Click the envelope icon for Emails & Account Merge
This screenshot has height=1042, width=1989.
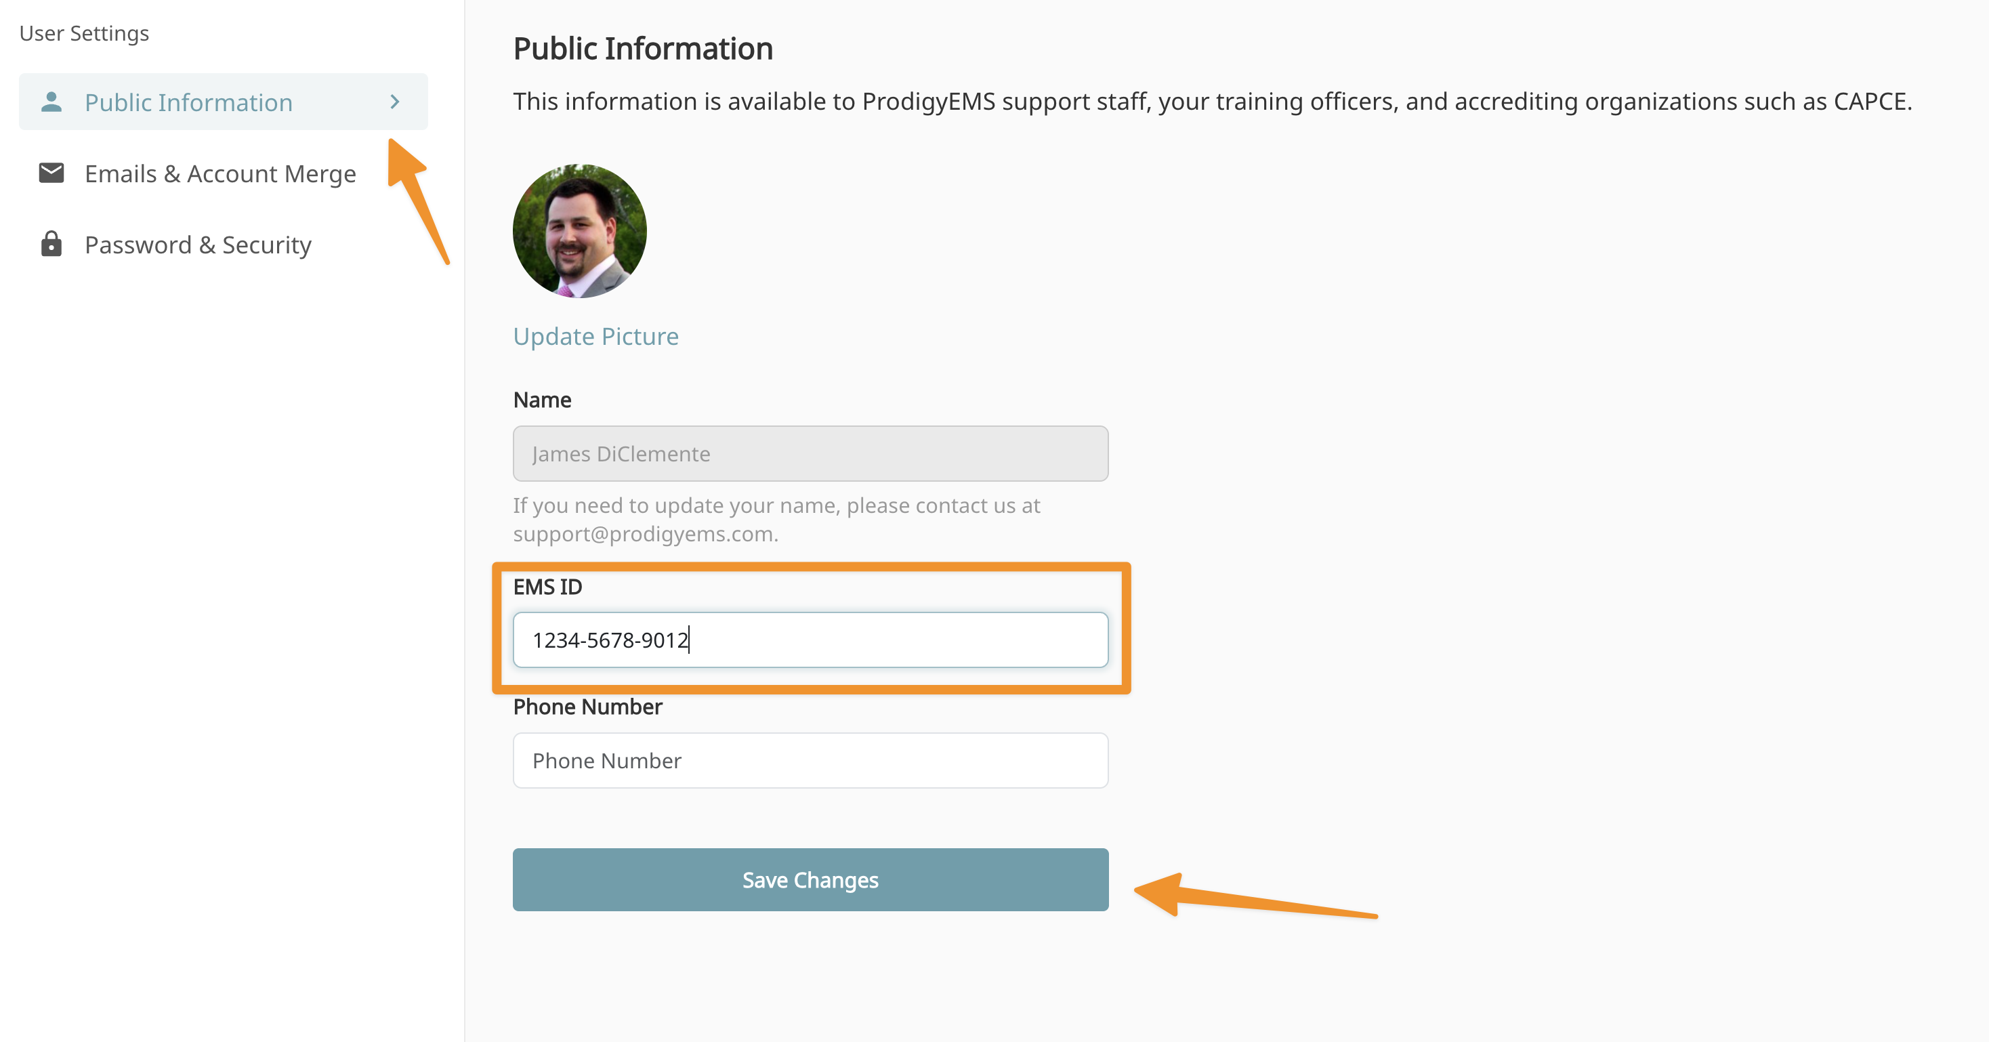[x=51, y=173]
